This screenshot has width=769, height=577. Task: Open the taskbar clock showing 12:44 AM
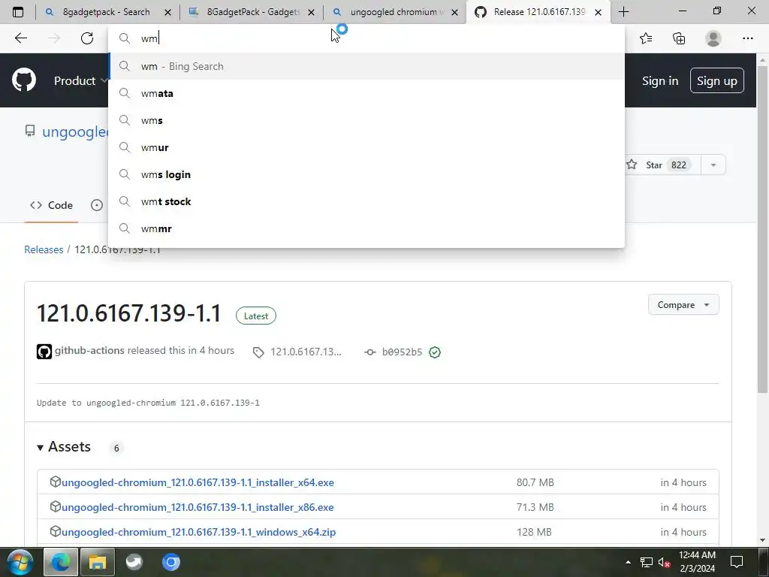pyautogui.click(x=697, y=562)
